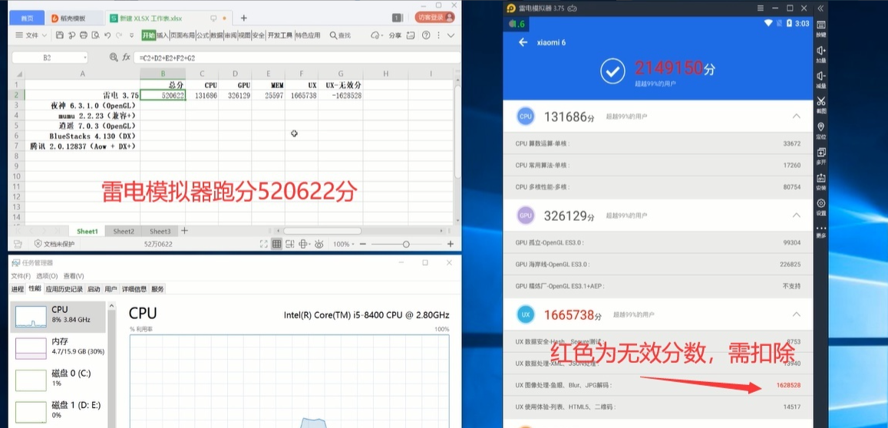Decrease emulator volume with the 减量 icon

tap(820, 79)
